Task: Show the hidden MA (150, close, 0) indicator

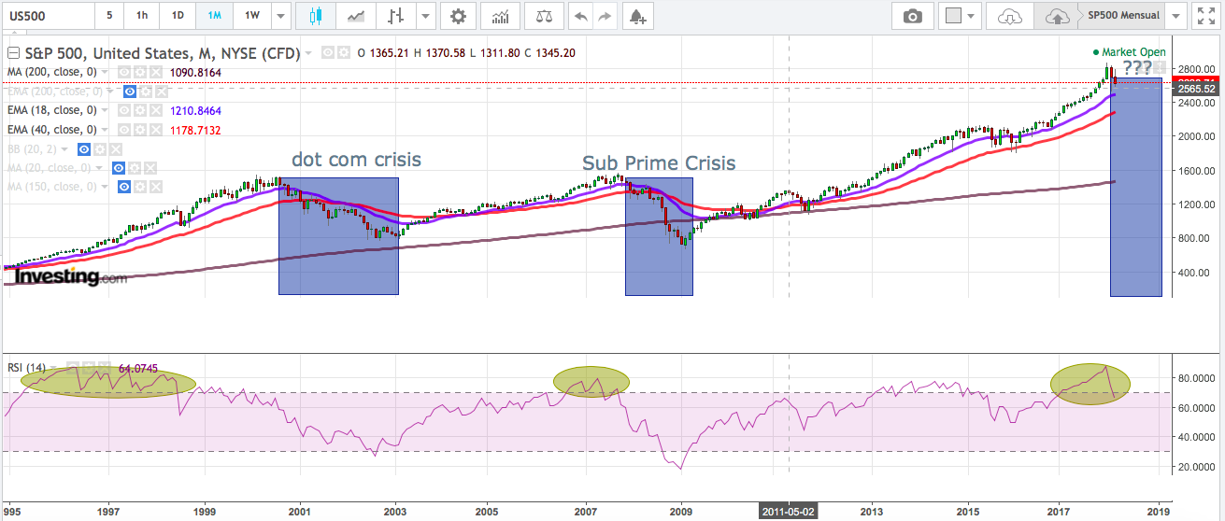Action: click(123, 187)
